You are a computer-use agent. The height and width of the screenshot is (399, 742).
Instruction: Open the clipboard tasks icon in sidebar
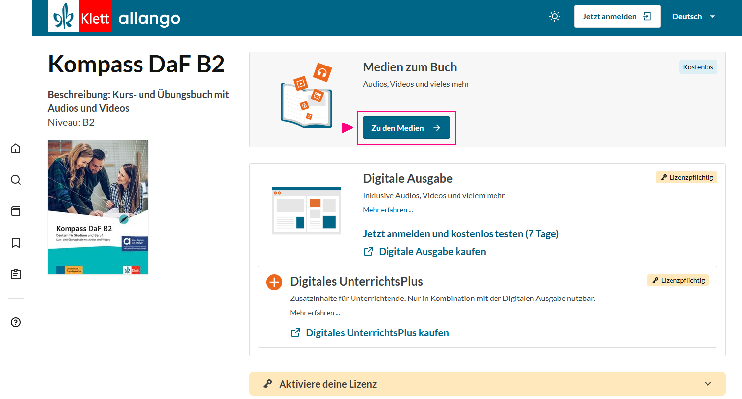coord(16,274)
